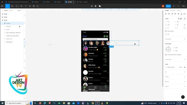Add a Layout grid with plus

tap(185, 59)
